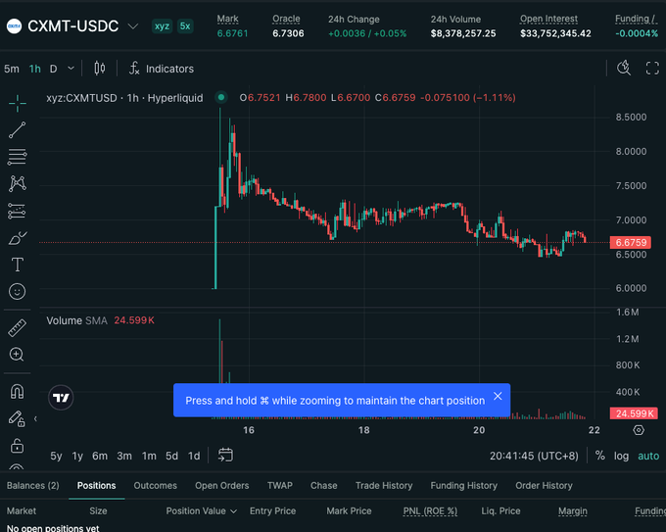Open candlestick chart style menu
Image resolution: width=666 pixels, height=532 pixels.
coord(100,68)
